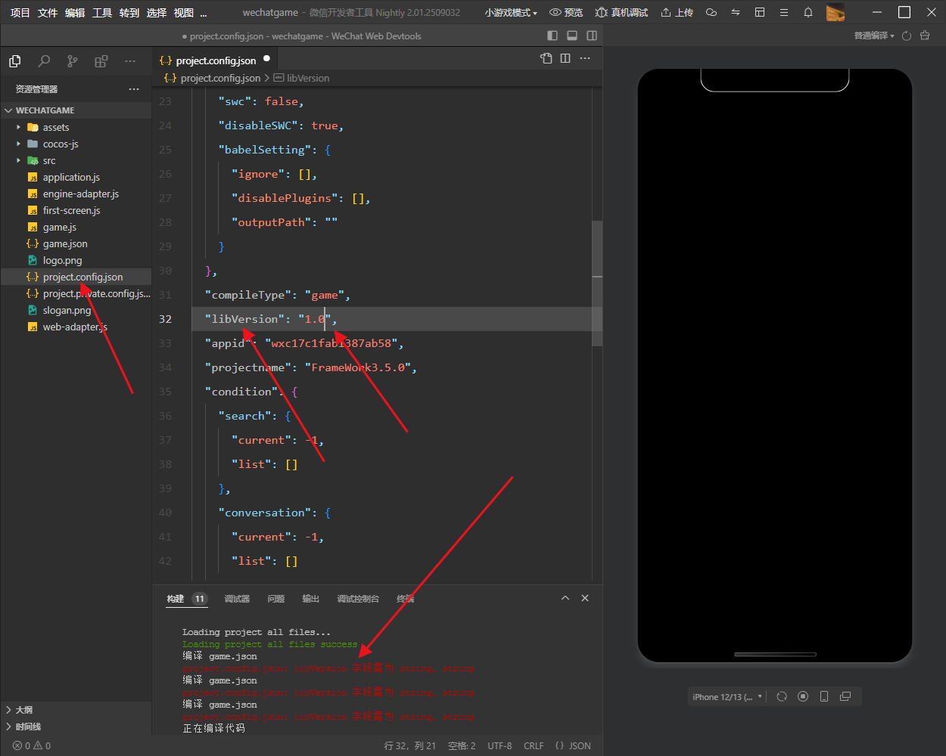Open the 小游戏模式 mode dropdown
Screen dimensions: 946x756
pos(511,13)
